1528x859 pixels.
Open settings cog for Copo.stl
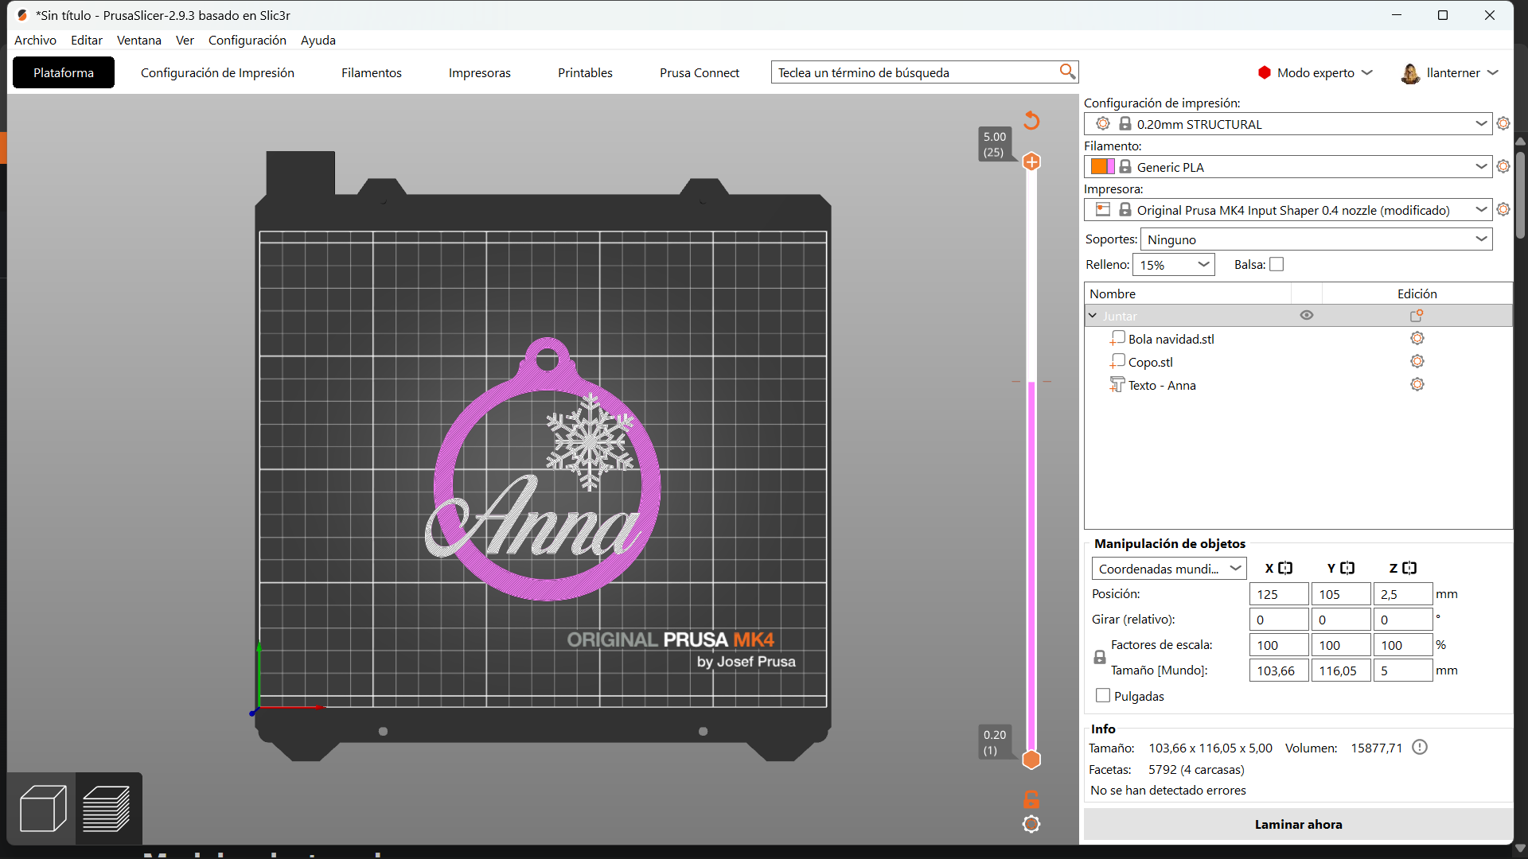coord(1417,361)
